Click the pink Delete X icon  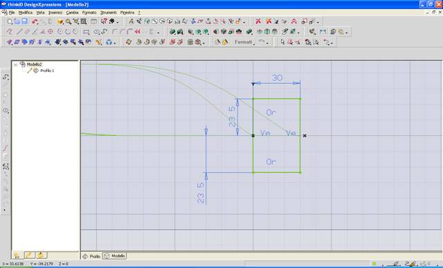click(258, 21)
